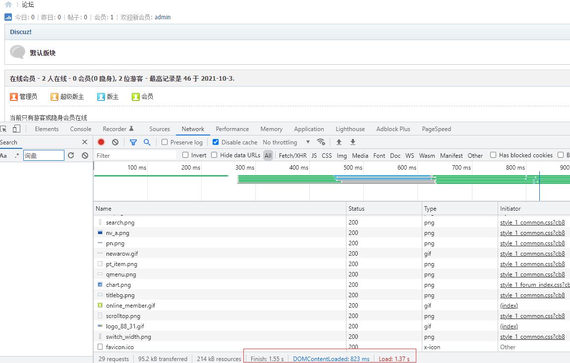Viewport: 570px width, 363px height.
Task: Enable Preserve log checkbox
Action: 165,142
